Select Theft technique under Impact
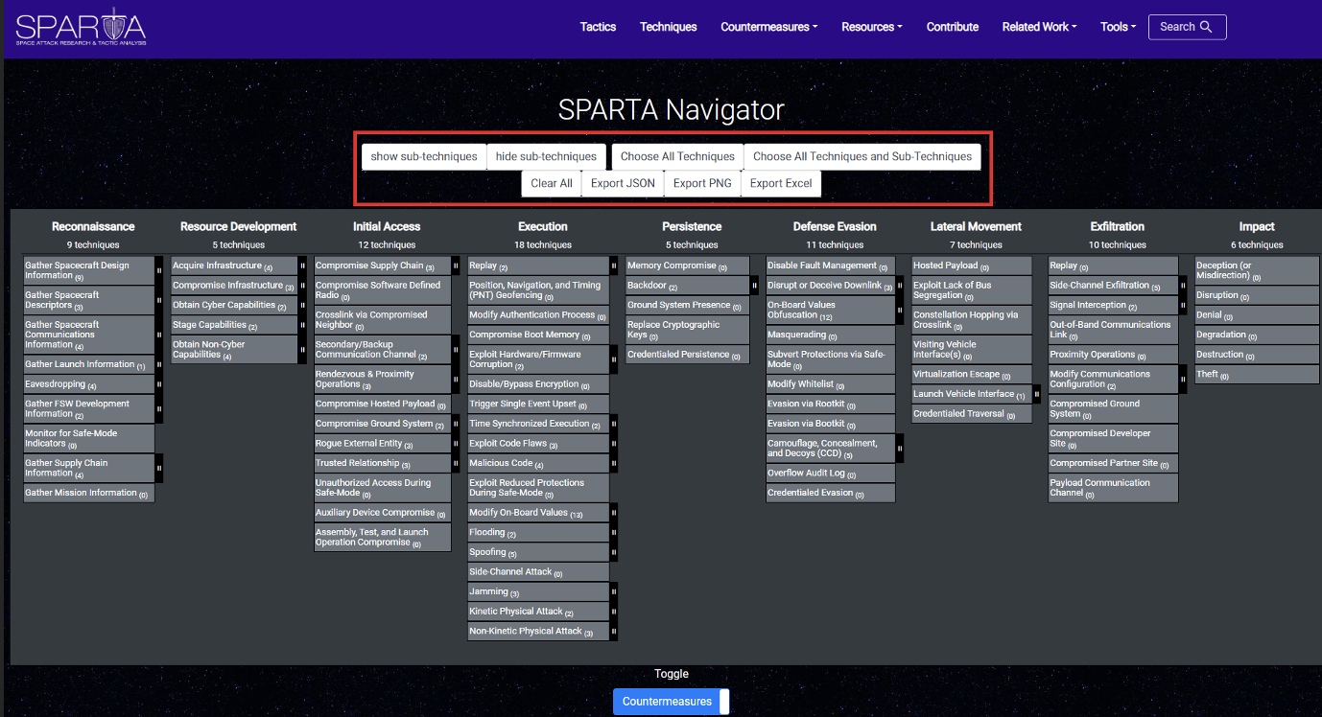The height and width of the screenshot is (717, 1322). pos(1257,375)
